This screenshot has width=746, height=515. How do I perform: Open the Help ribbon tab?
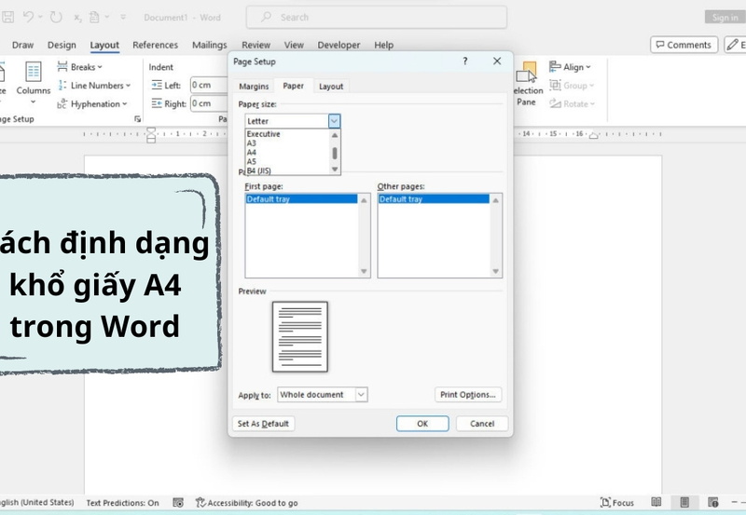pyautogui.click(x=383, y=45)
